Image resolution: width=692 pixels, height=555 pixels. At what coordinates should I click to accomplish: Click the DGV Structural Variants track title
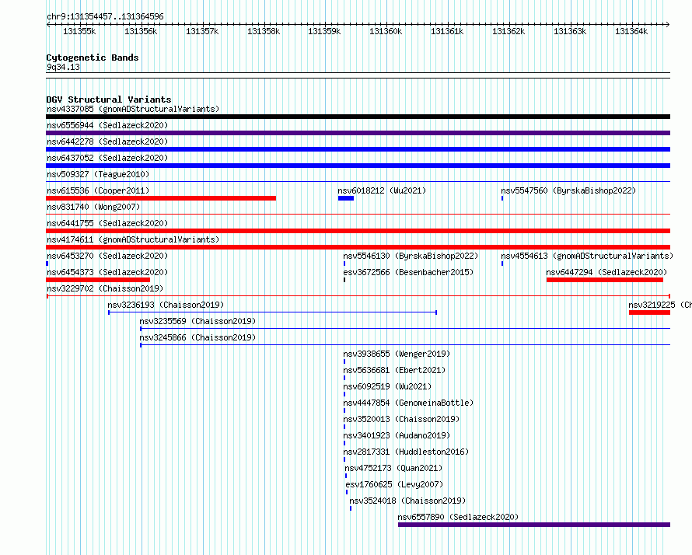(109, 99)
